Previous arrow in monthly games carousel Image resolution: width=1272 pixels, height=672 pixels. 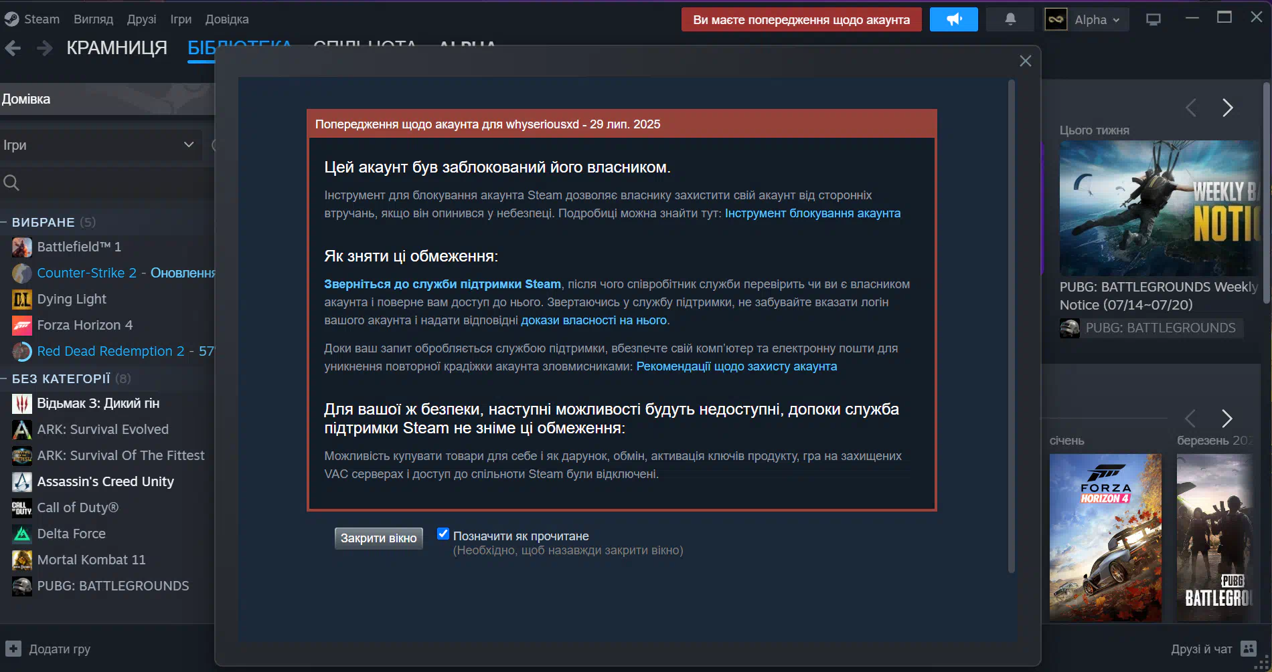[1190, 419]
